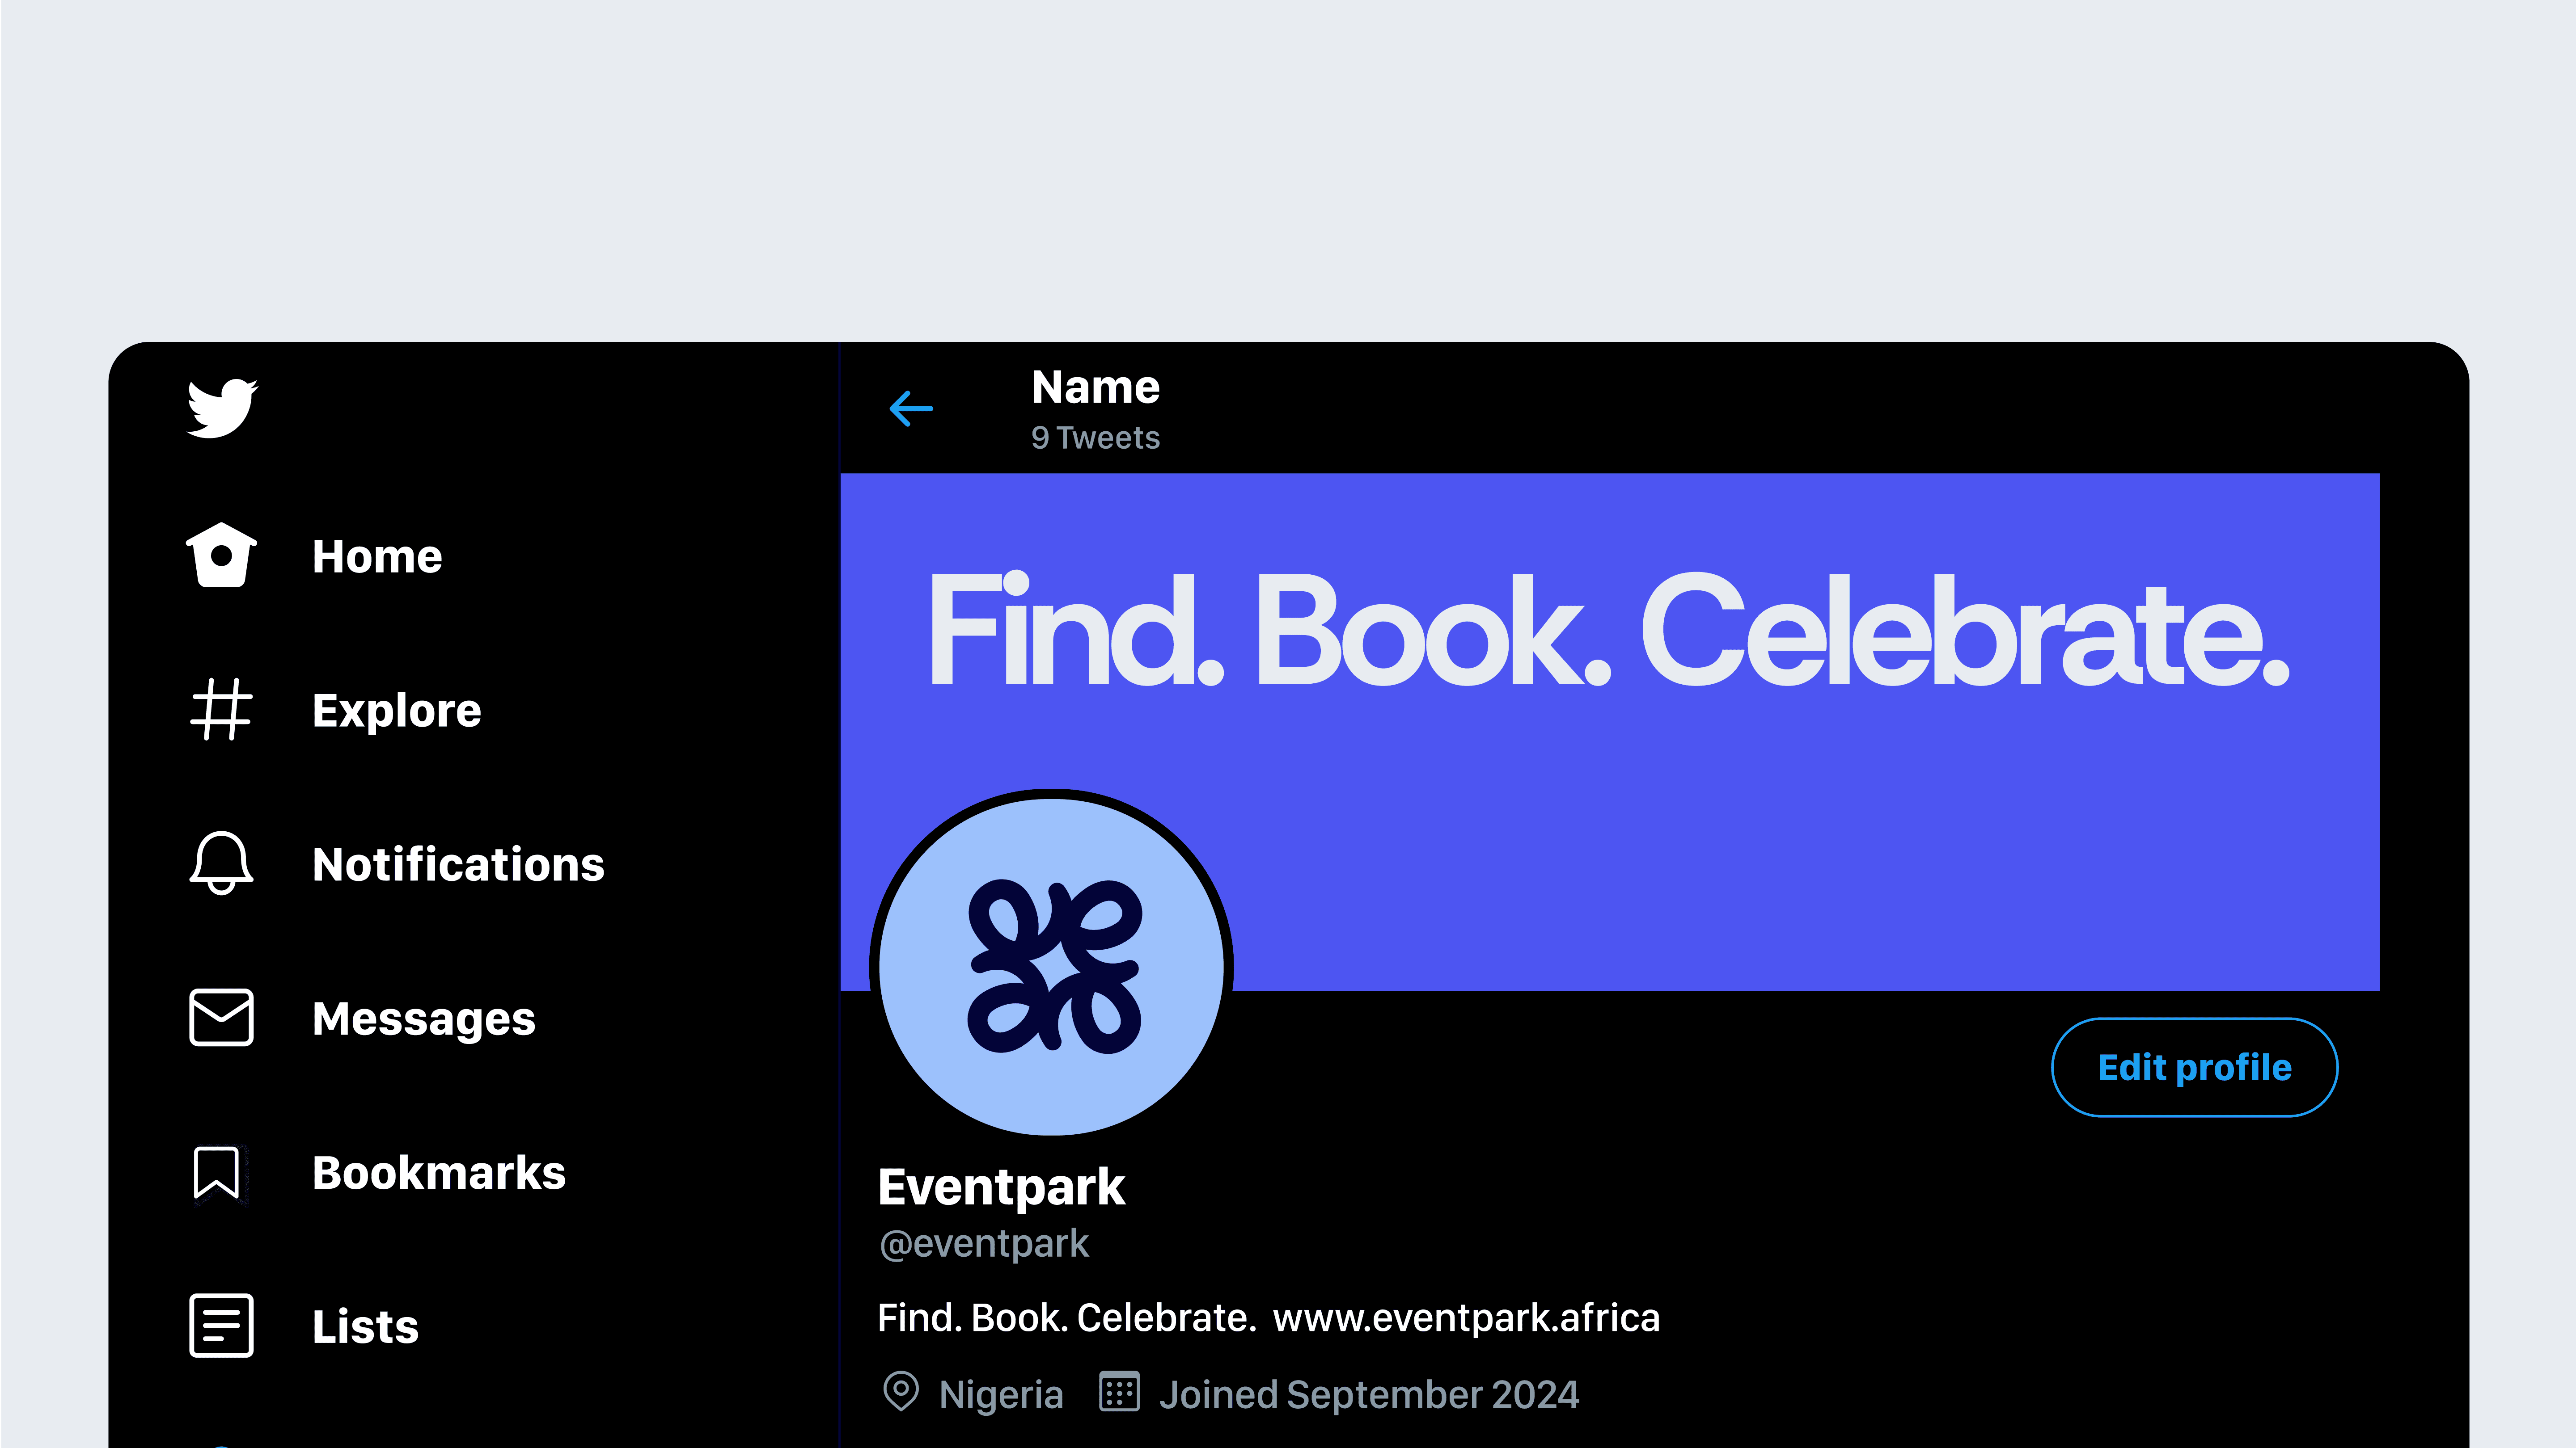Click the calendar joined-date icon
This screenshot has width=2576, height=1448.
click(1119, 1392)
